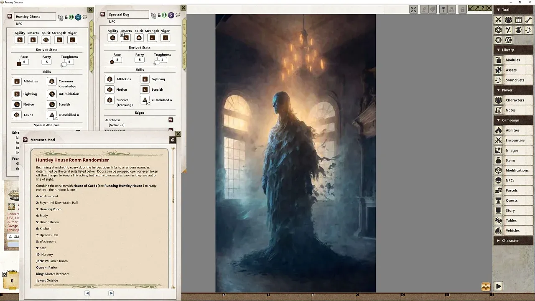Click Huntley Ghosts Parry value box

tap(46, 62)
